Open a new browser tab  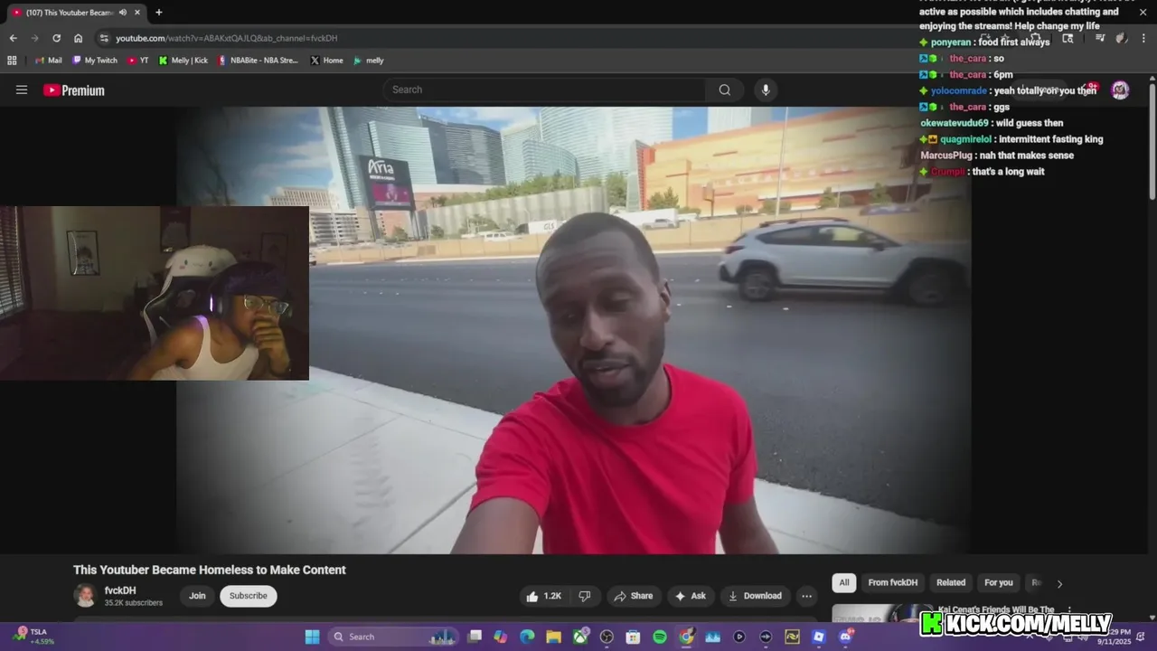[159, 13]
